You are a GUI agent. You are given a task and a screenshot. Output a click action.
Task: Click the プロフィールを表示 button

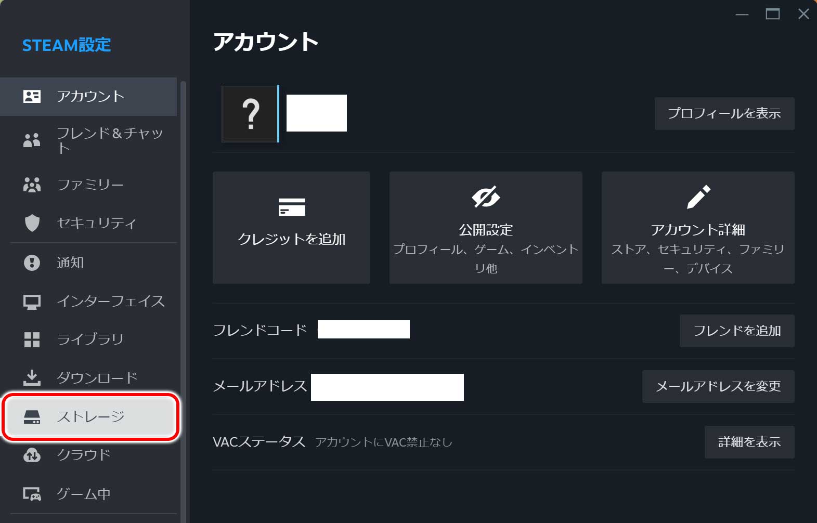click(724, 113)
